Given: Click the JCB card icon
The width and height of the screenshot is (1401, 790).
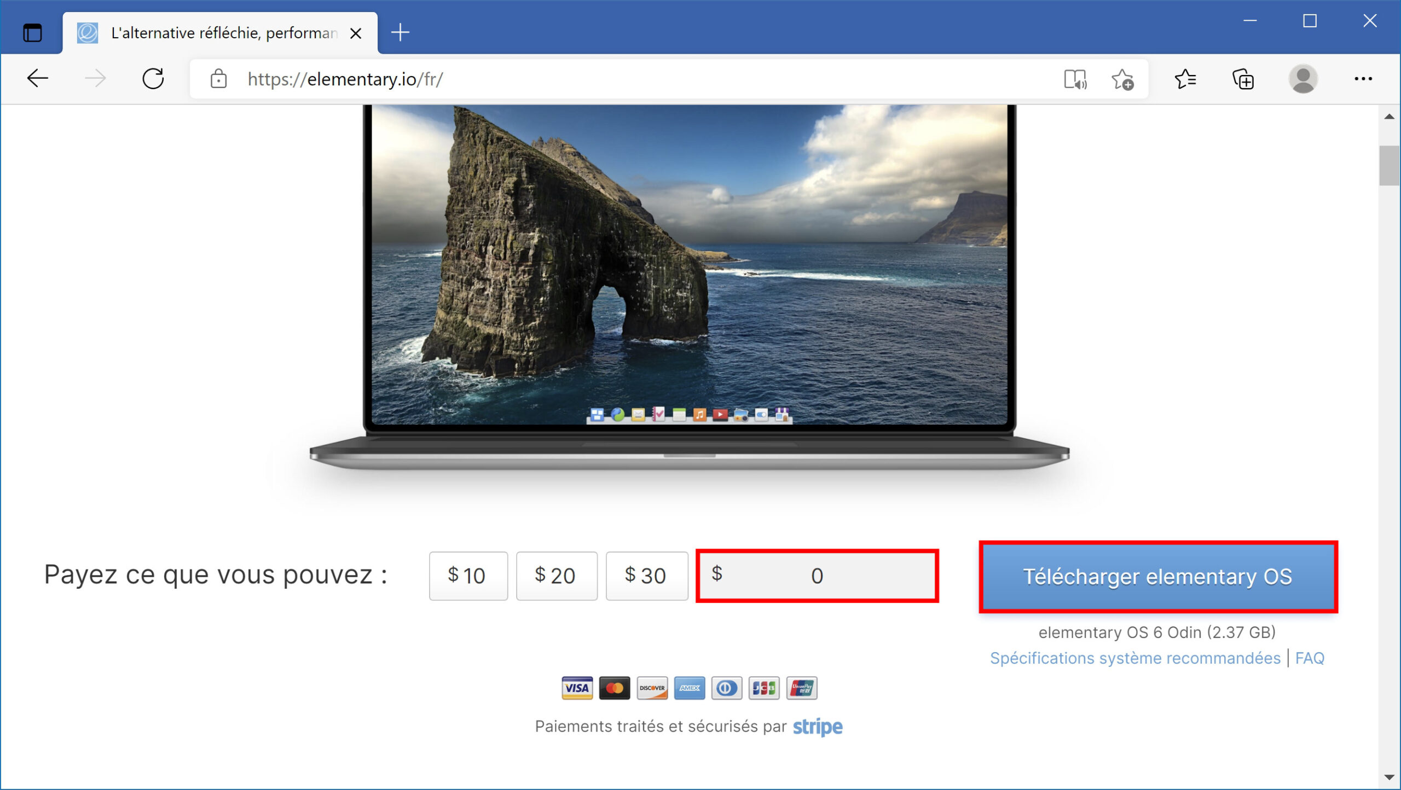Looking at the screenshot, I should coord(764,688).
